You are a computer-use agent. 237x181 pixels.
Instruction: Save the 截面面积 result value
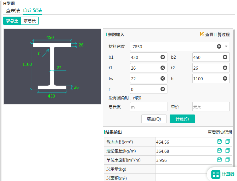(x=219, y=141)
